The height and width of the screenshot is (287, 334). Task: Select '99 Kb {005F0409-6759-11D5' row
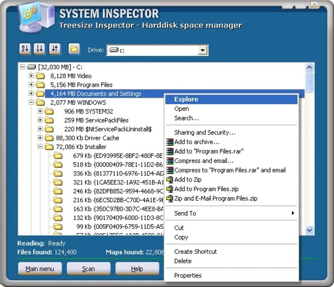120,227
